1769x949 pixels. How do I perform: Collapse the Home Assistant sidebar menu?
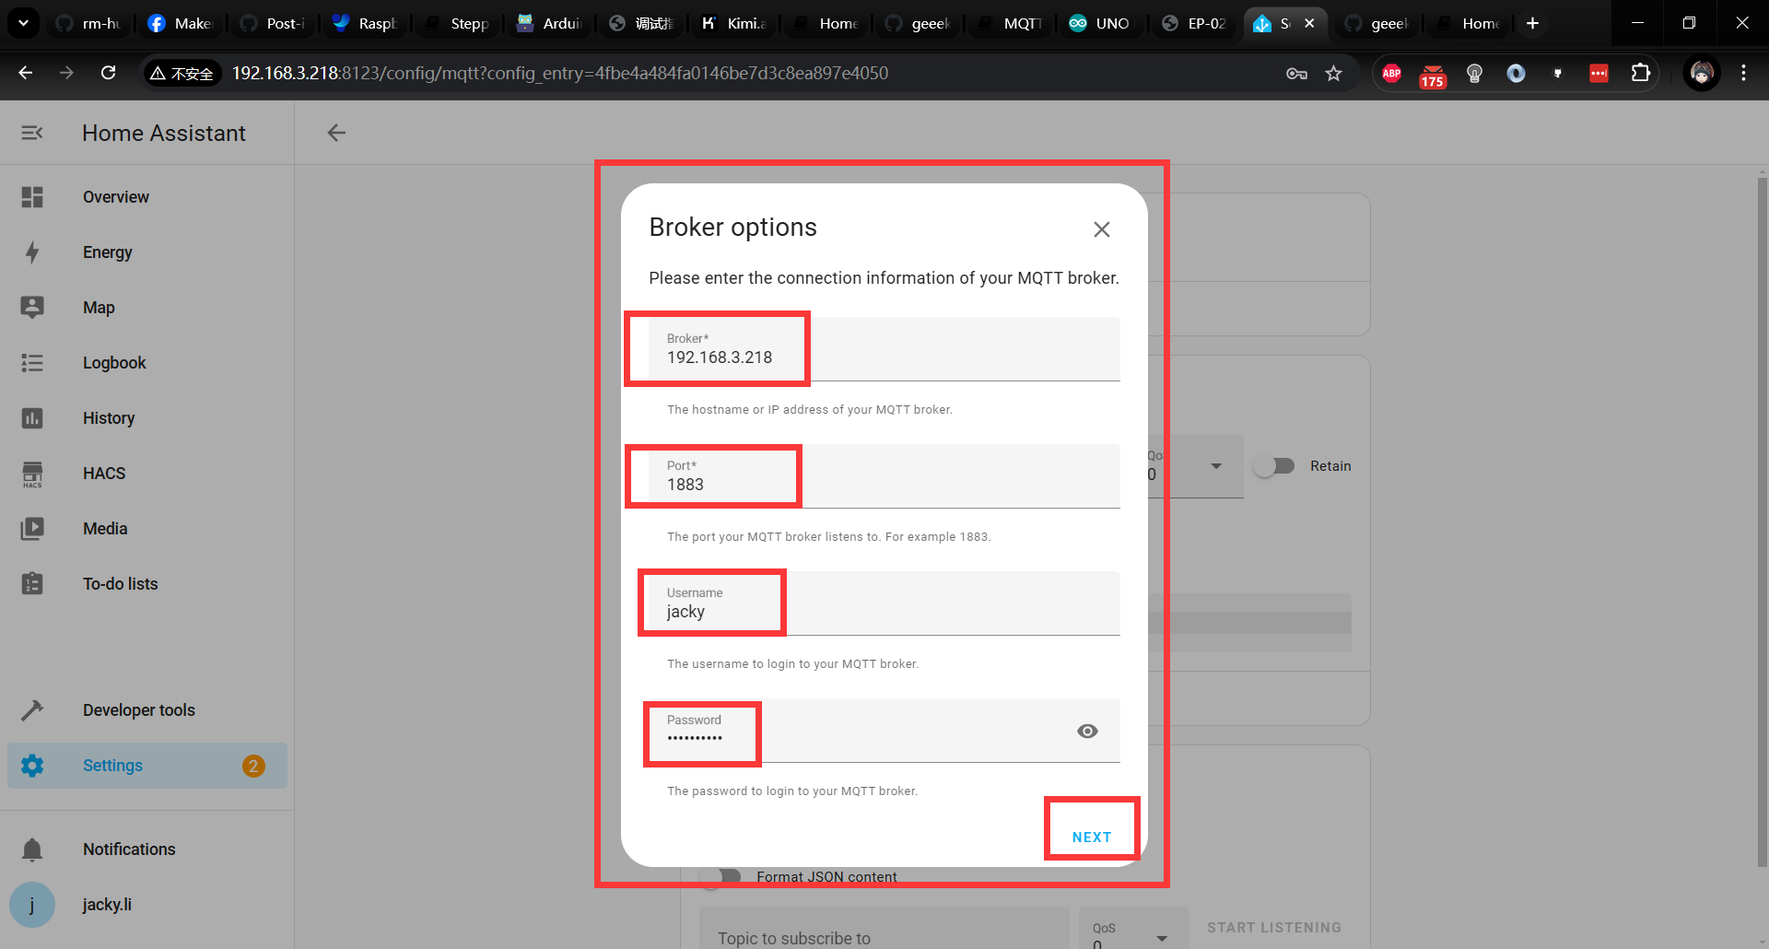coord(32,133)
